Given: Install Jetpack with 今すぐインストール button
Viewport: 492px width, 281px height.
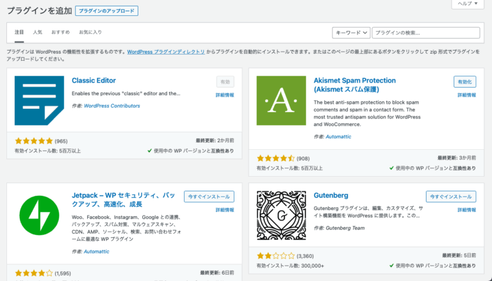Looking at the screenshot, I should [209, 197].
